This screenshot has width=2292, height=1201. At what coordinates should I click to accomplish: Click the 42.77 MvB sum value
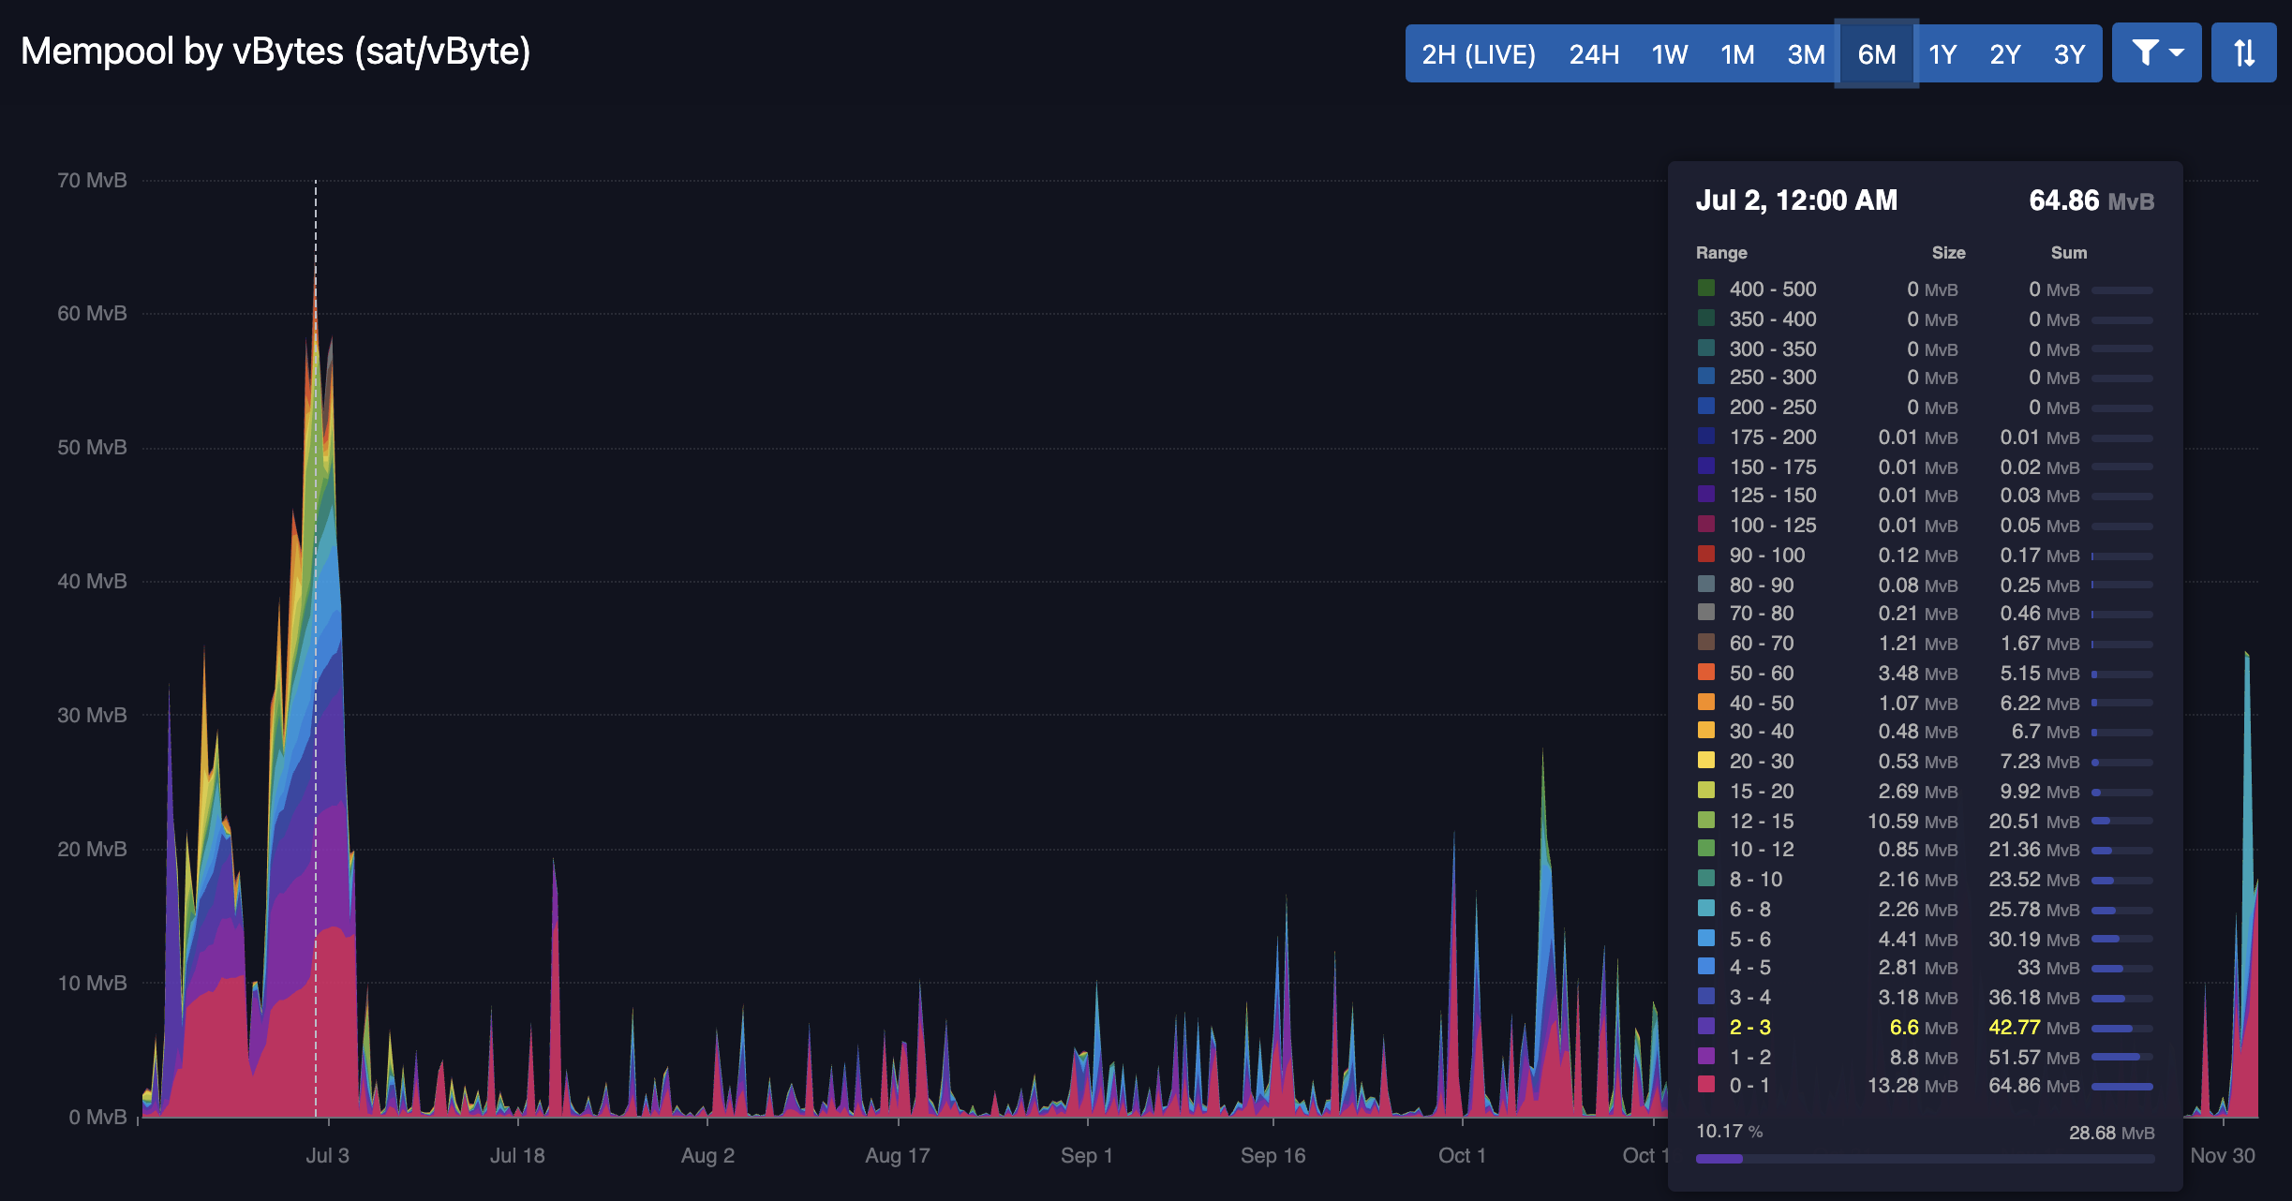[x=2034, y=1027]
